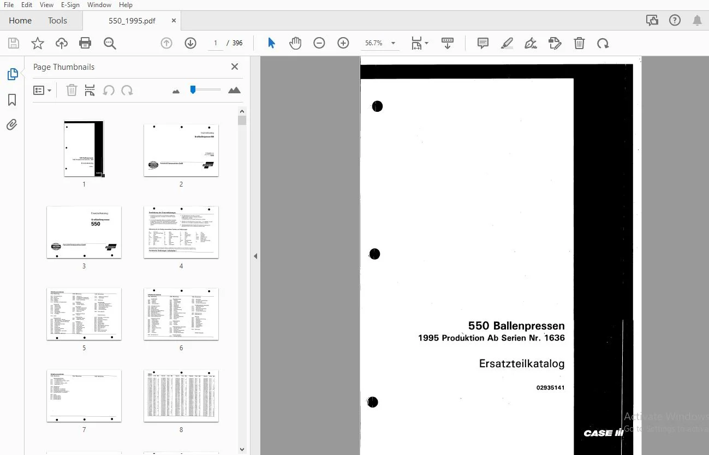This screenshot has width=709, height=455.
Task: Open the E-Sign menu
Action: coord(70,5)
